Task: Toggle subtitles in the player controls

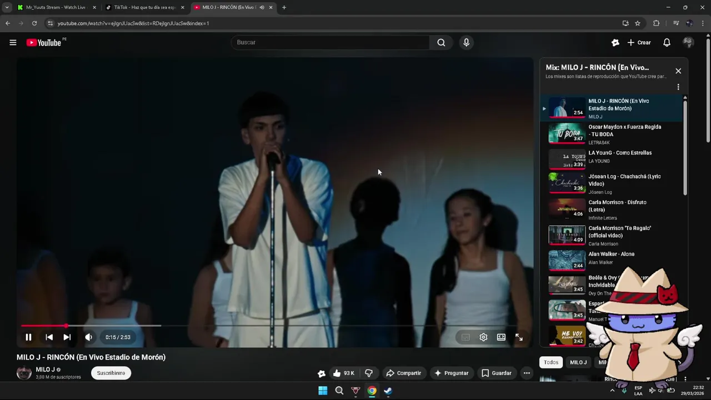Action: 465,337
